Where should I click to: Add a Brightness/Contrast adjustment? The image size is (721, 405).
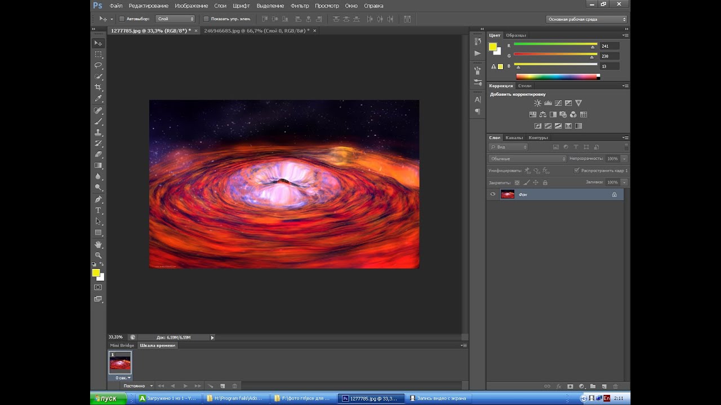coord(537,103)
